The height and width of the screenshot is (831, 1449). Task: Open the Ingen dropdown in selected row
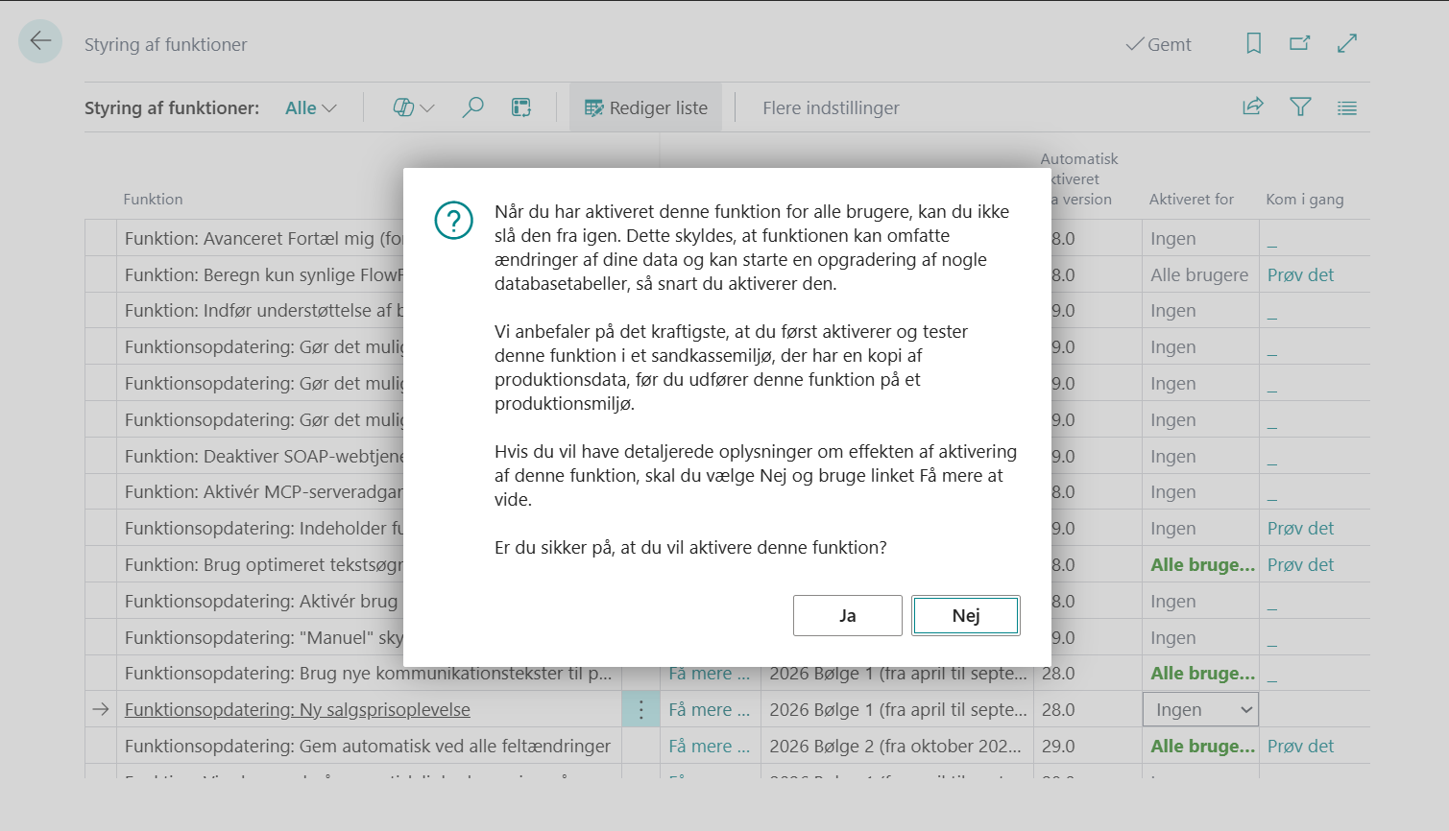click(1200, 710)
